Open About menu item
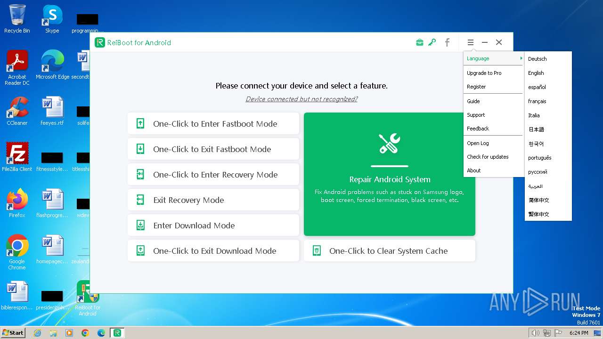The image size is (603, 339). pos(494,170)
